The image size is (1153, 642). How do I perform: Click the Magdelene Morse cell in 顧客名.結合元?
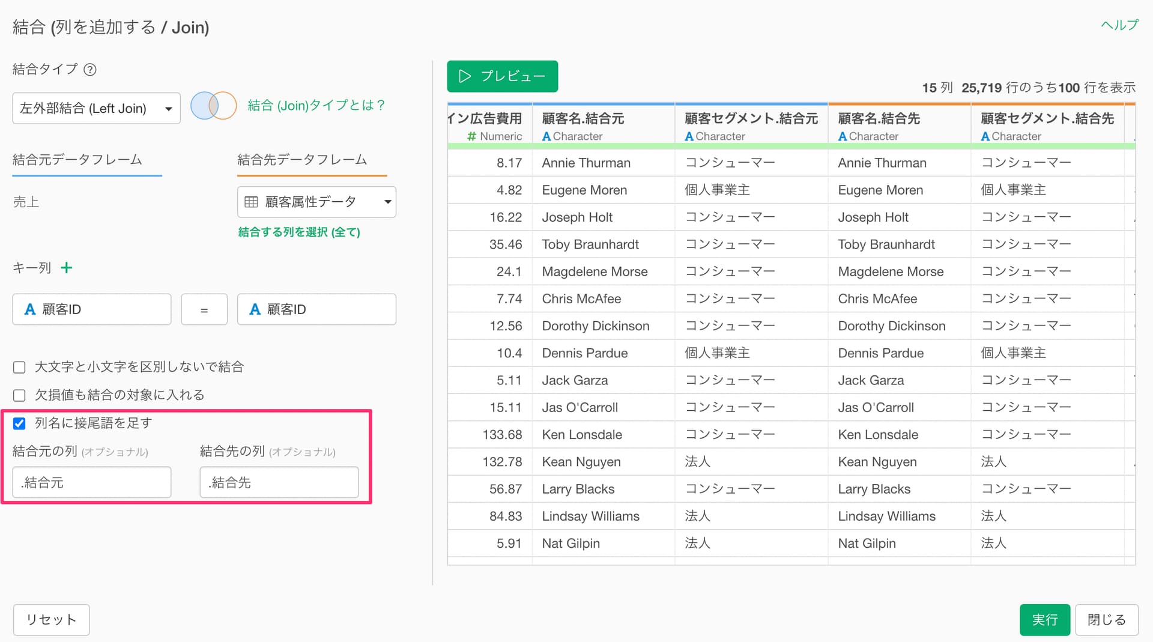603,271
